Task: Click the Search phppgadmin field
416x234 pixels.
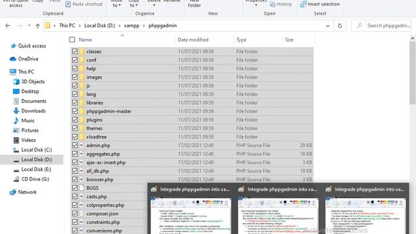Action: (x=382, y=26)
